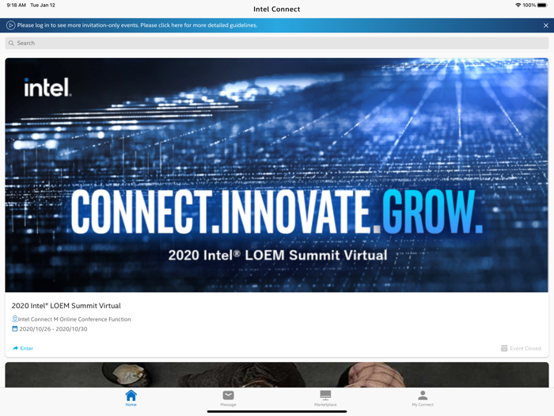Viewport: 554px width, 416px height.
Task: Click the '2020 Intel LOEM Summit Virtual' title below banner
Action: pos(66,306)
